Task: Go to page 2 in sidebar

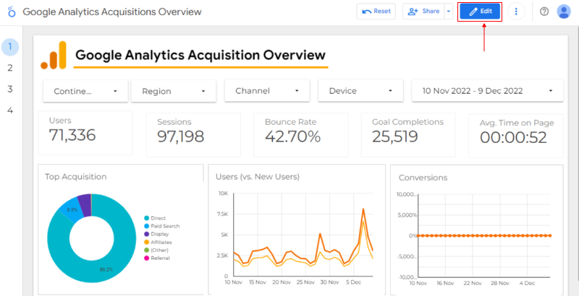Action: tap(10, 68)
